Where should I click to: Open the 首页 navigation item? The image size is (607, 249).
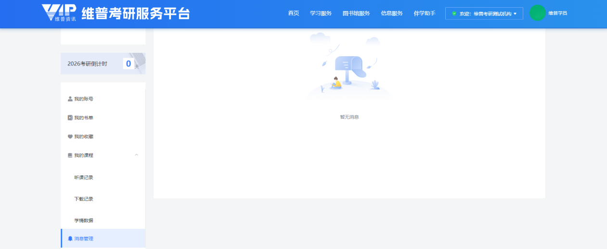tap(294, 13)
